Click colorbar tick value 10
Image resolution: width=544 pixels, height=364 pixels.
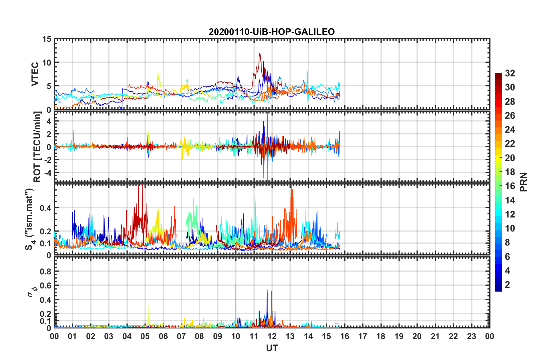pyautogui.click(x=510, y=228)
